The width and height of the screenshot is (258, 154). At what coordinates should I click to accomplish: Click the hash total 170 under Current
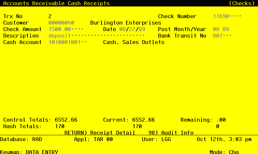pos(137,126)
